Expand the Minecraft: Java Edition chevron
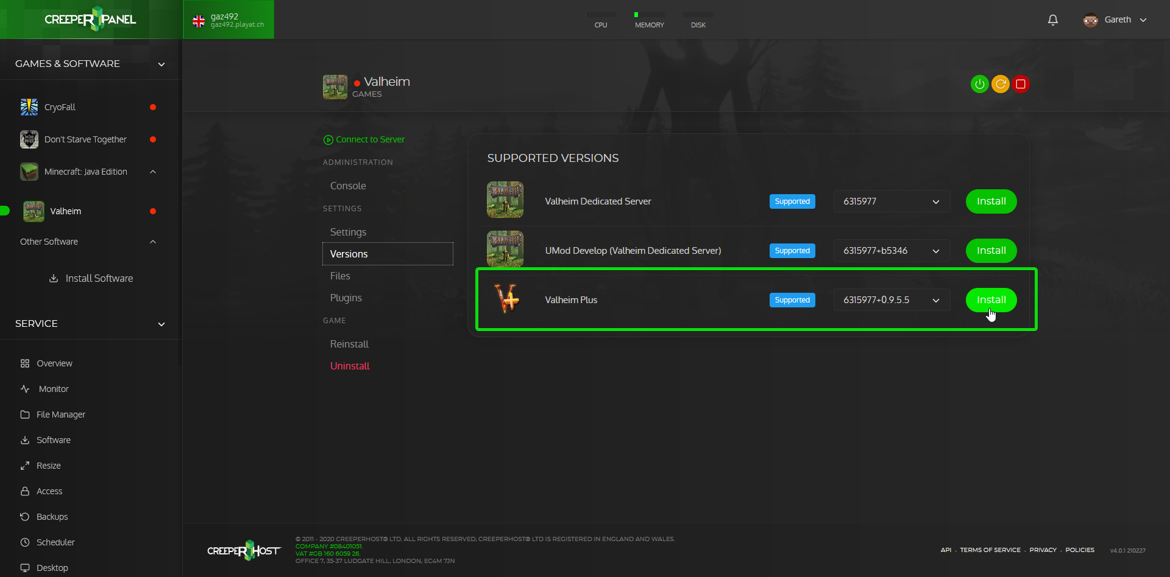This screenshot has width=1170, height=577. point(153,172)
